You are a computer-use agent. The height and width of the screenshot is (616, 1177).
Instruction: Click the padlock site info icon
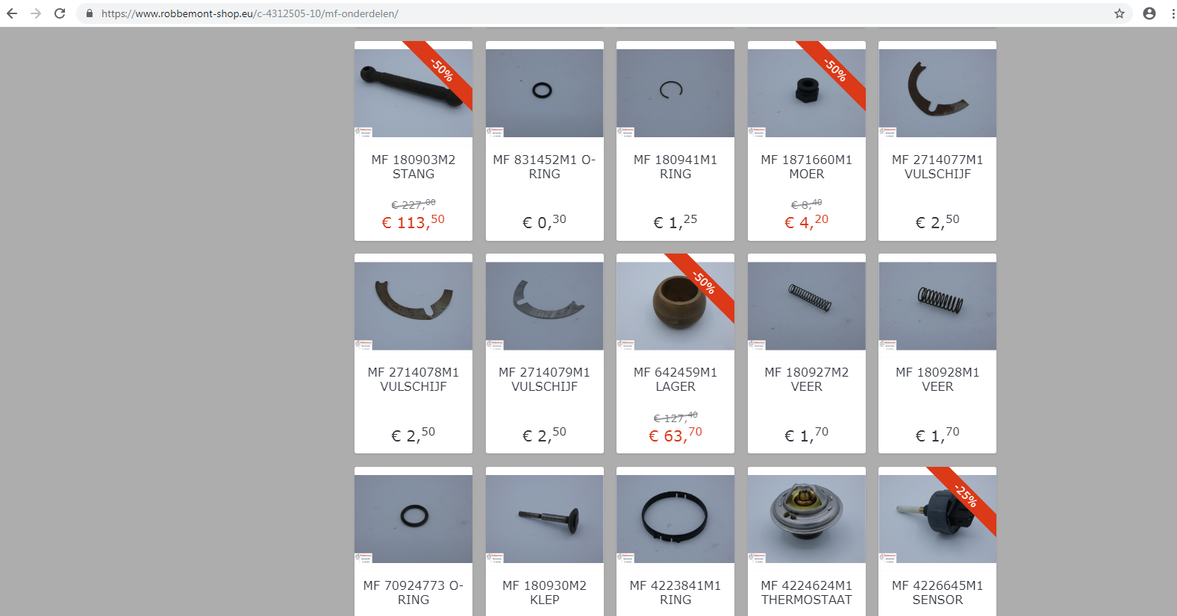pos(90,13)
